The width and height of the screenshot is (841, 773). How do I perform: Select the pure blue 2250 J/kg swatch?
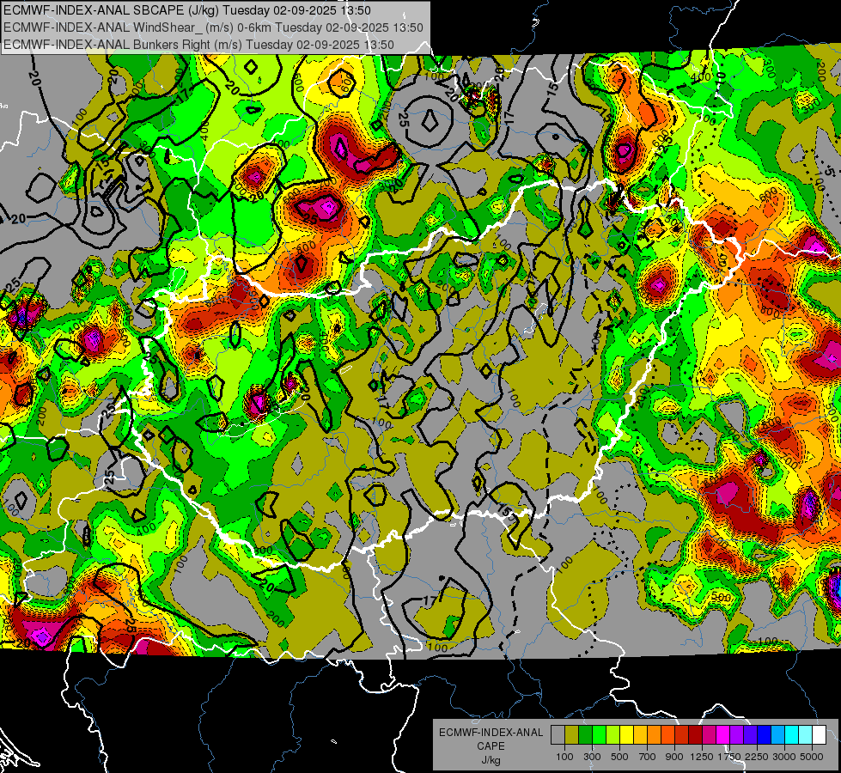[765, 735]
